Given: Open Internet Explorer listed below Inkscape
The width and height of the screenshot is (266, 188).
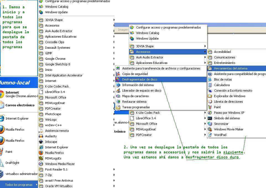Looking at the screenshot, I should pyautogui.click(x=76, y=147).
